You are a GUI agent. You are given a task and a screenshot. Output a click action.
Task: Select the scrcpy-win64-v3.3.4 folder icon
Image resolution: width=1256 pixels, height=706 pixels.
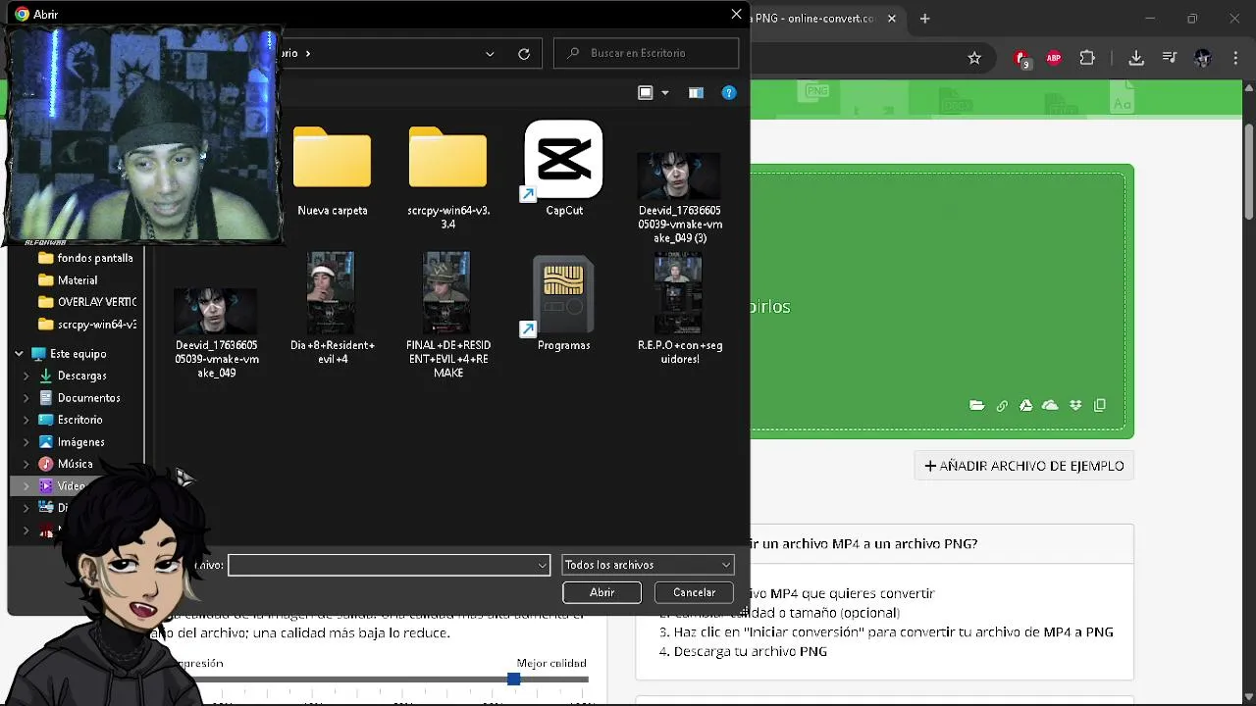447,157
